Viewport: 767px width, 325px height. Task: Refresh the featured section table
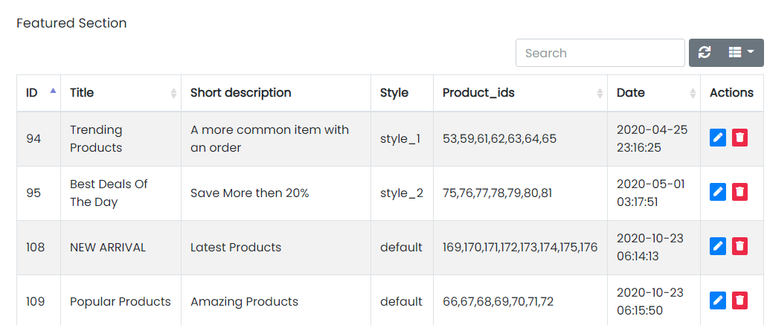point(705,53)
